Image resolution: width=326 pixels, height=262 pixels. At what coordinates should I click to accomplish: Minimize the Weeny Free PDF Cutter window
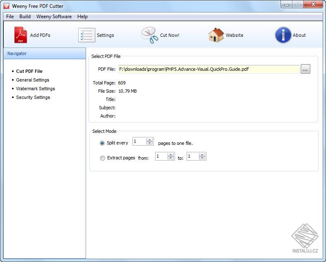coord(287,4)
